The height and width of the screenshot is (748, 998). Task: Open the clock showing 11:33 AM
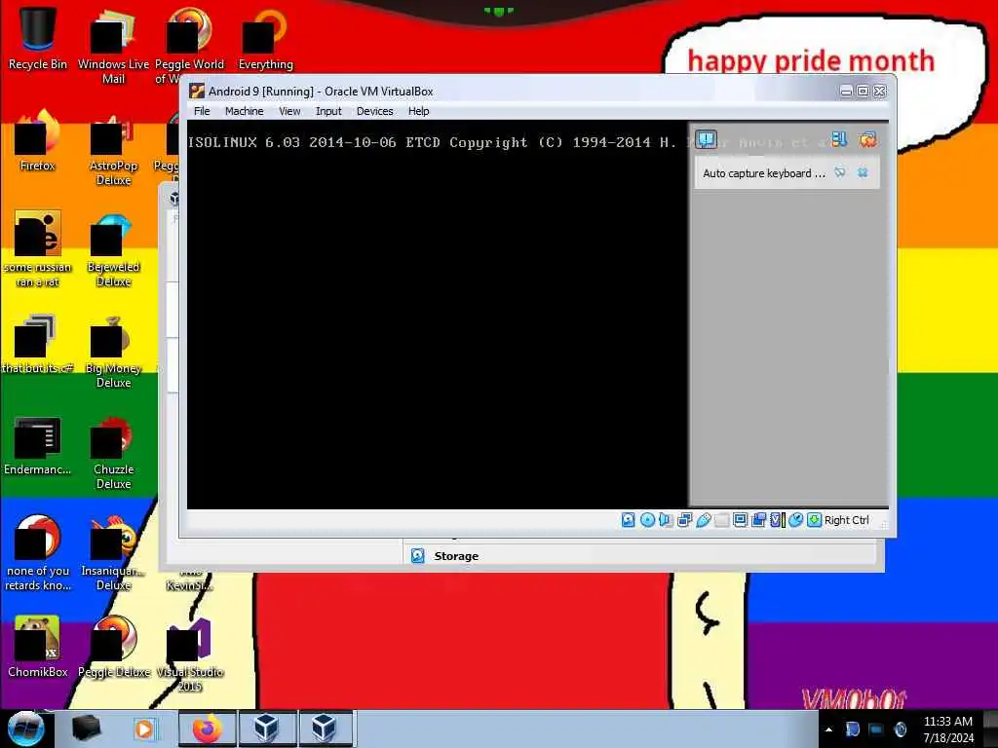click(x=947, y=729)
